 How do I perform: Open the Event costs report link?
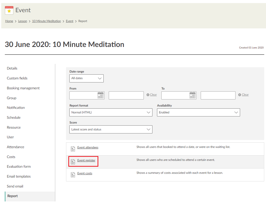(85, 173)
